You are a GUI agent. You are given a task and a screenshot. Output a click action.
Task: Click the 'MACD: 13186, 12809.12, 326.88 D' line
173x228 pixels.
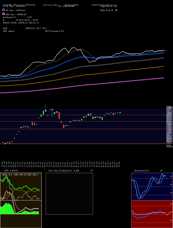[21, 23]
